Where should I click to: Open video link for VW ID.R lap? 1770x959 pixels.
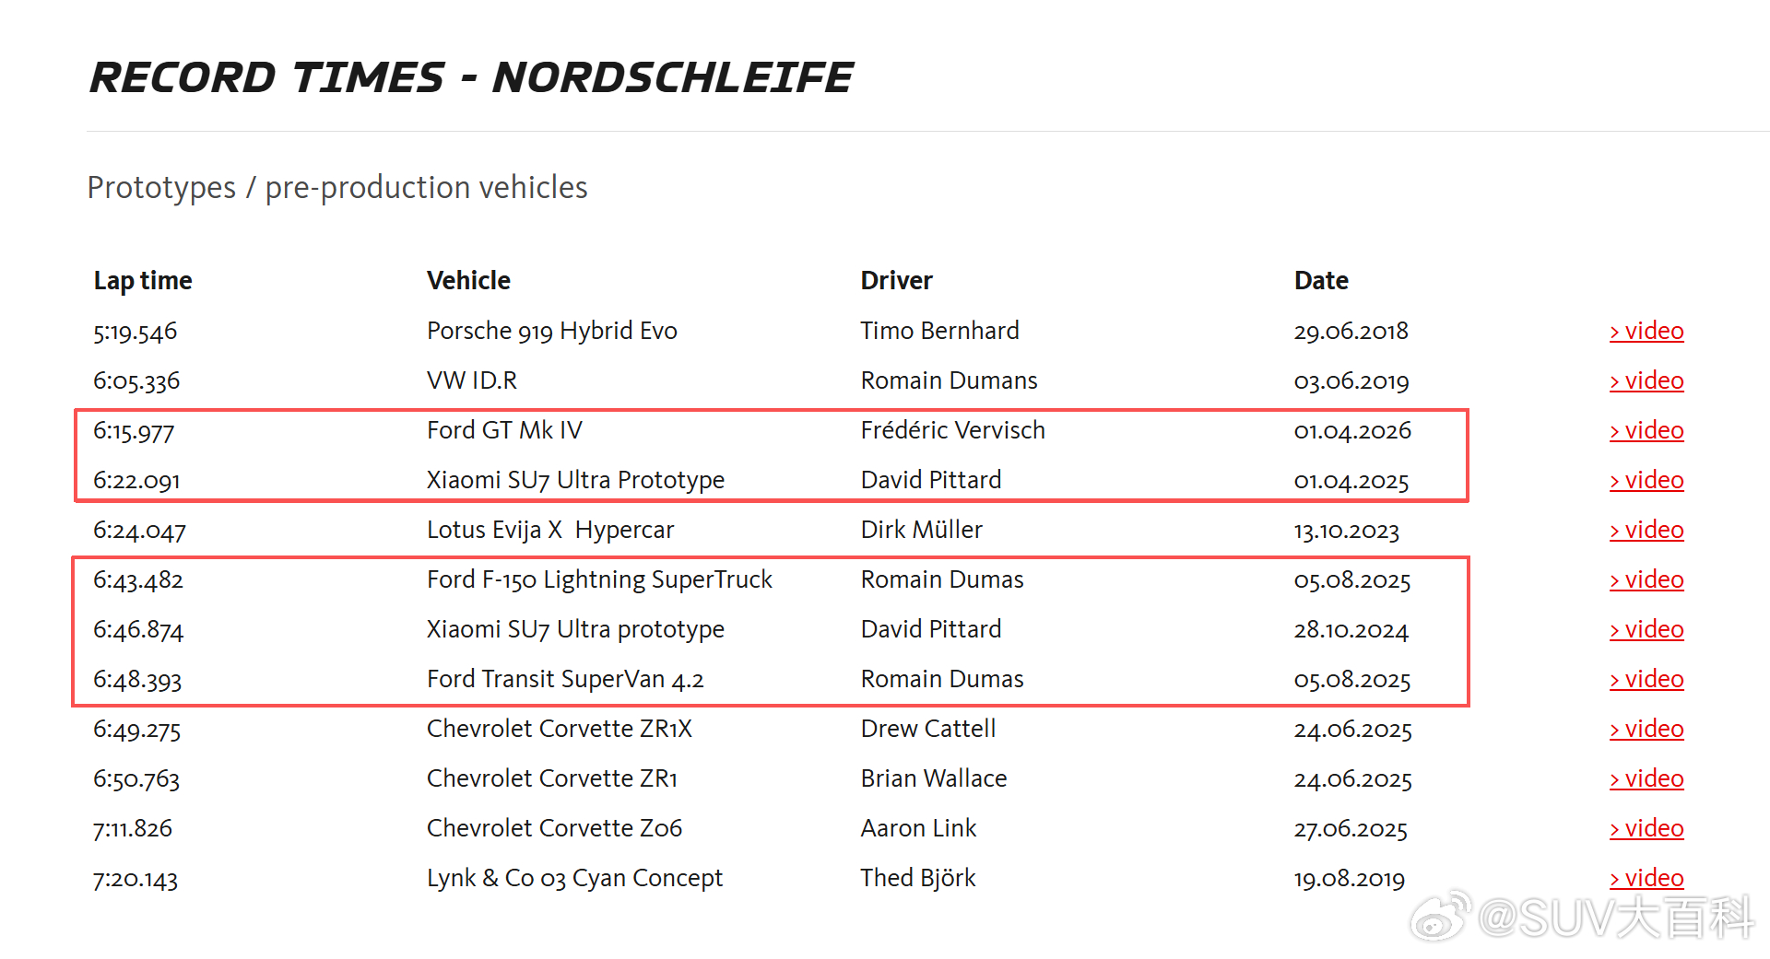1646,380
